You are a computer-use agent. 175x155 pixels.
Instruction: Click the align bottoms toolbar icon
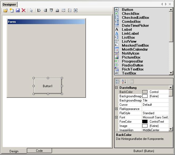[57, 10]
